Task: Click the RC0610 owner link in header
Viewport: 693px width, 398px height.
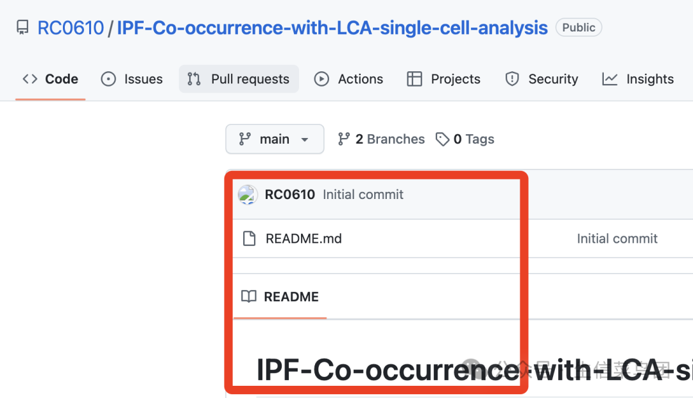Action: coord(71,28)
